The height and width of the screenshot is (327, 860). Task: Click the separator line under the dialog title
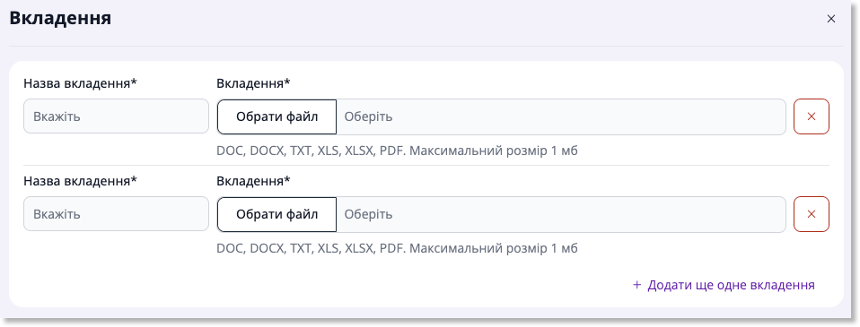(x=426, y=46)
